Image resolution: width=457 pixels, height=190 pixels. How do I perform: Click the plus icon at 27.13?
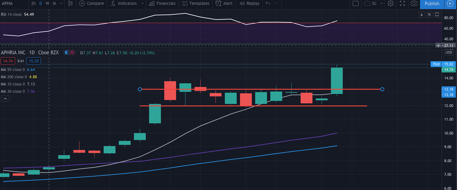[438, 45]
